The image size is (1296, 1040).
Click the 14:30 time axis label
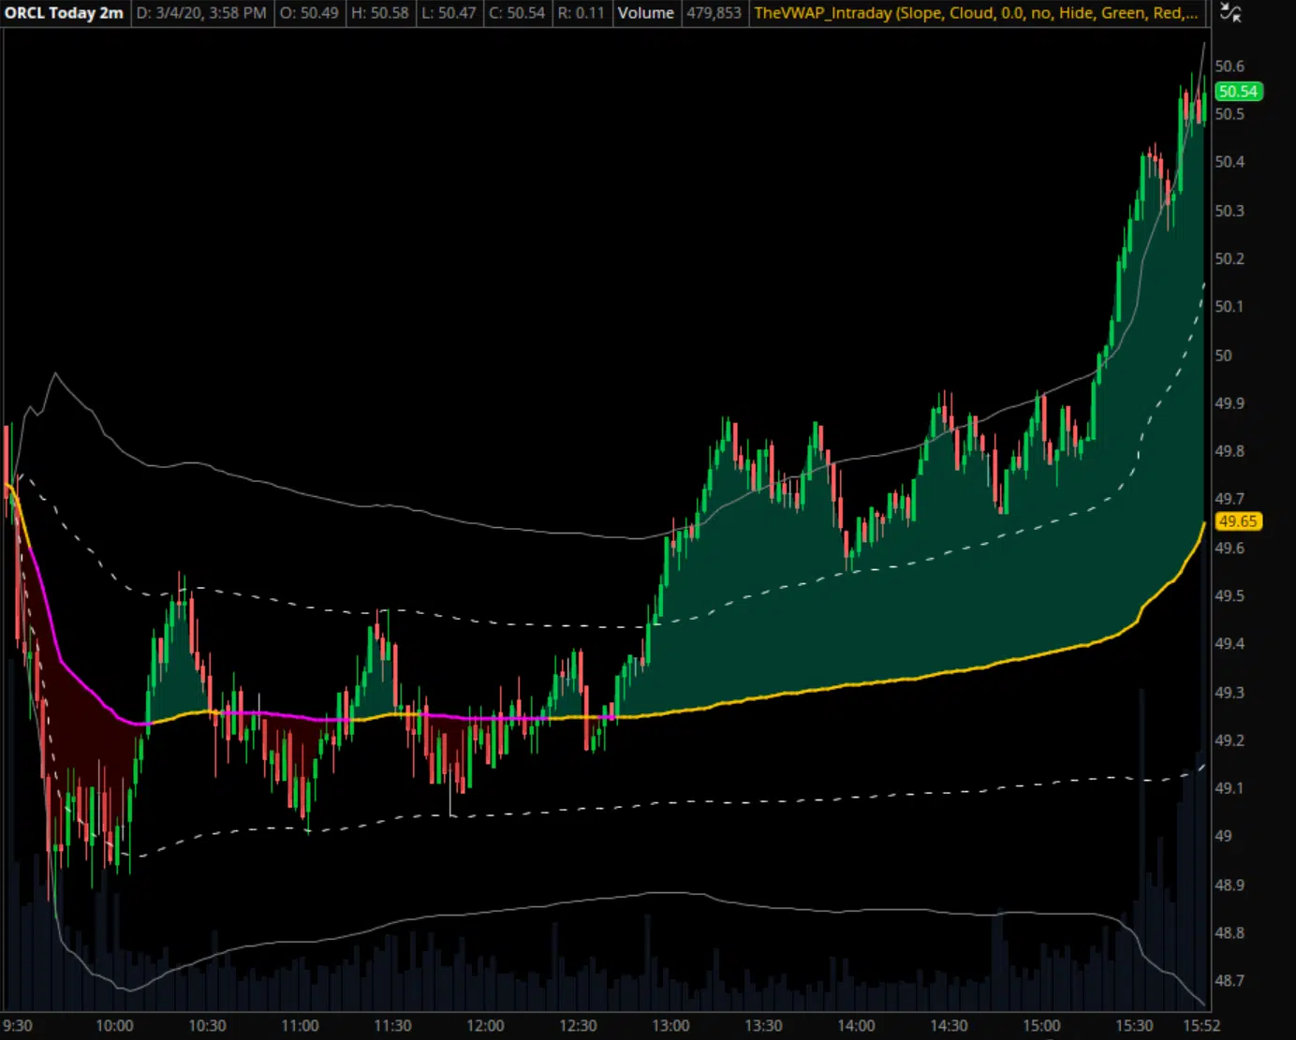point(949,1025)
